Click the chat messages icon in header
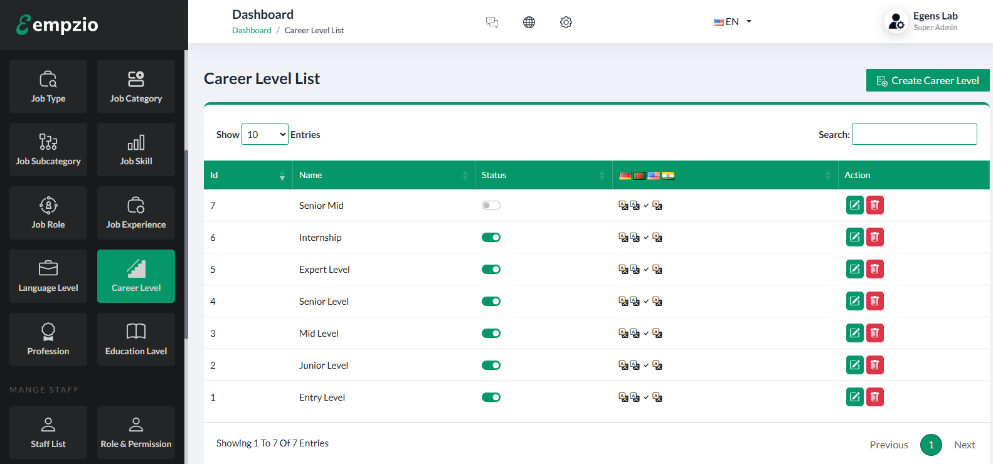Image resolution: width=993 pixels, height=464 pixels. [x=492, y=23]
